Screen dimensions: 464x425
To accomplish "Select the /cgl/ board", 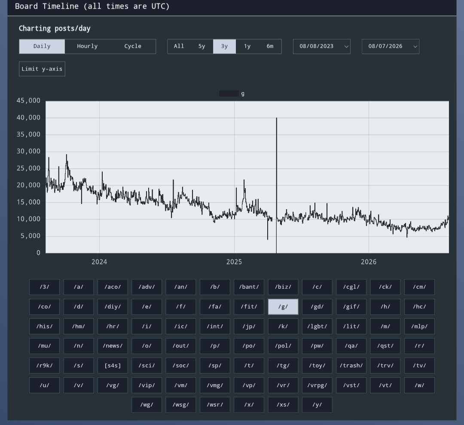I will coord(351,287).
